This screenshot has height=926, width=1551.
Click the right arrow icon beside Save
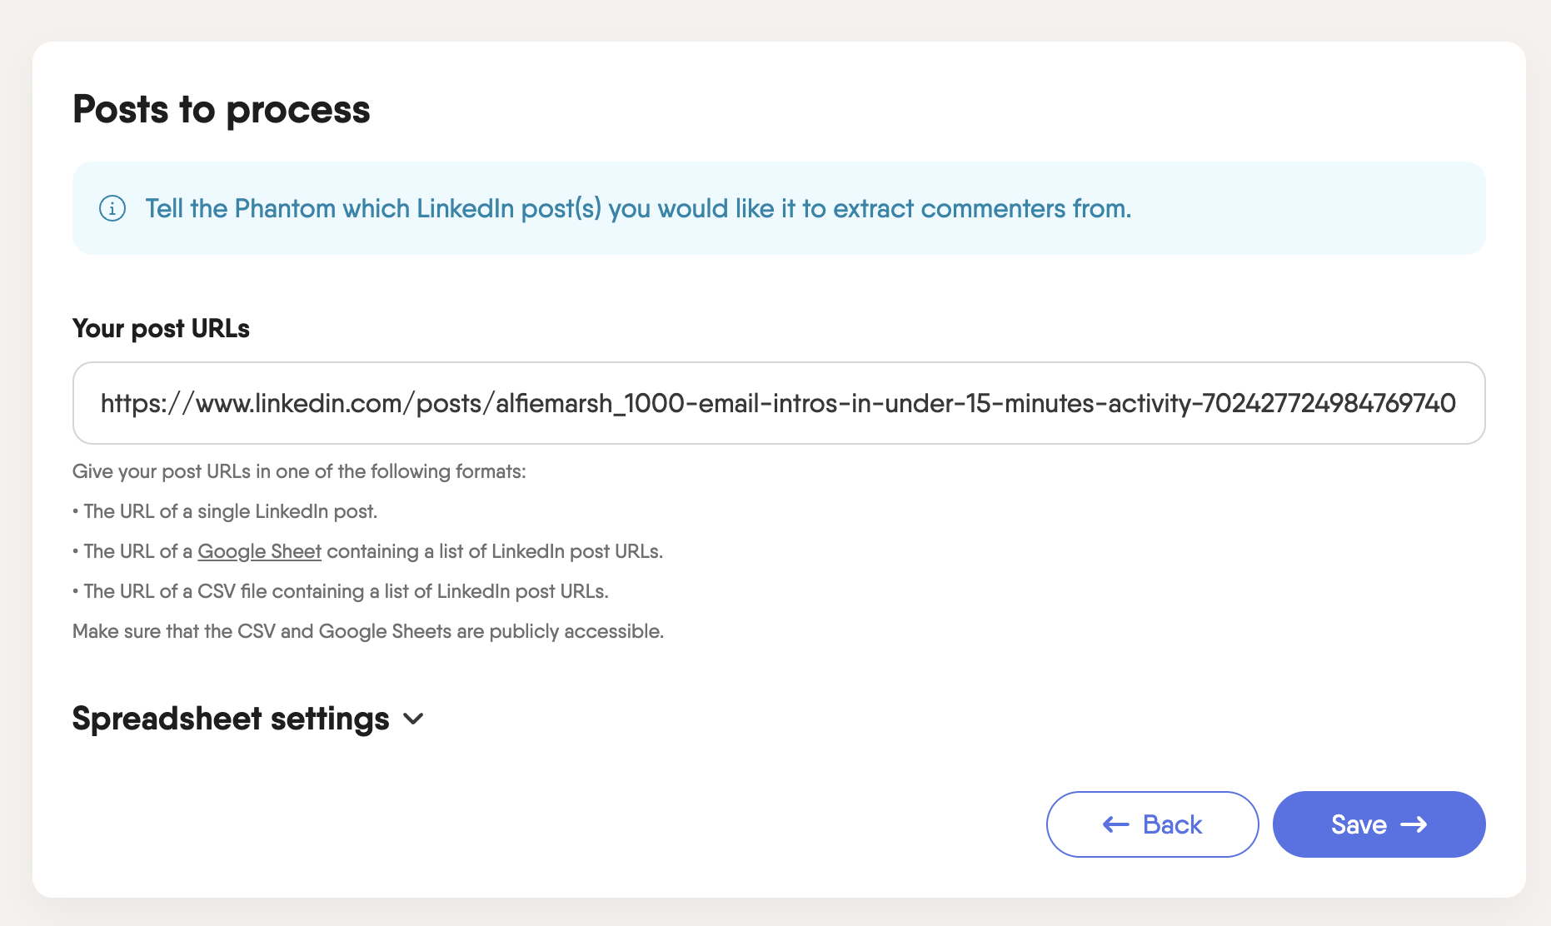click(1414, 824)
